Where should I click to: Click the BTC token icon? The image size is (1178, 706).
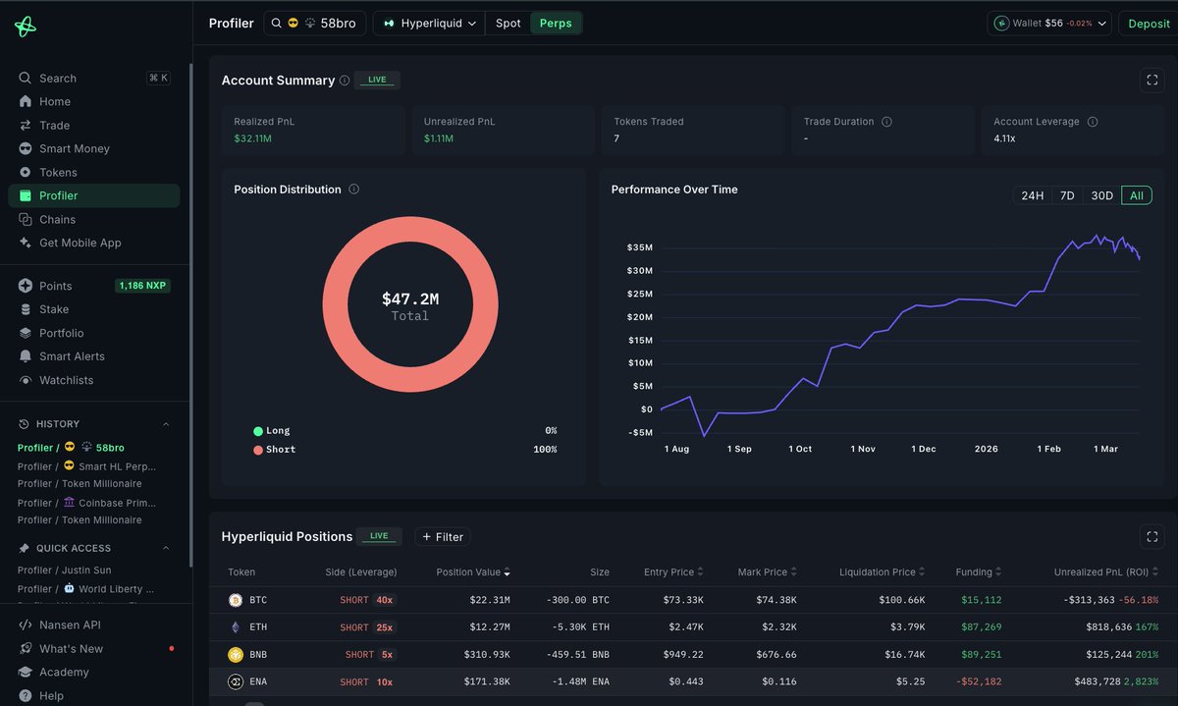pos(236,600)
